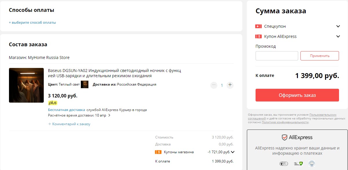This screenshot has height=170, width=348.
Task: Click the Промокод input field
Action: (x=277, y=56)
